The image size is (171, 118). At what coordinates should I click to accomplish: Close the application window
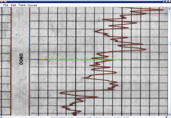point(169,1)
